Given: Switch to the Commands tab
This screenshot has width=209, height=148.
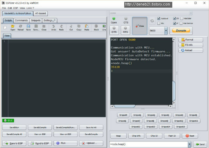Looking at the screenshot, I should pos(21,20).
